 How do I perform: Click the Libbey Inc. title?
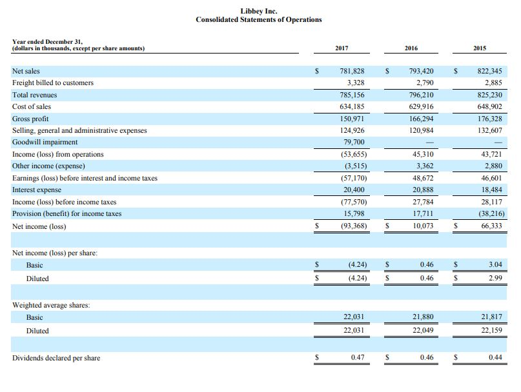260,10
